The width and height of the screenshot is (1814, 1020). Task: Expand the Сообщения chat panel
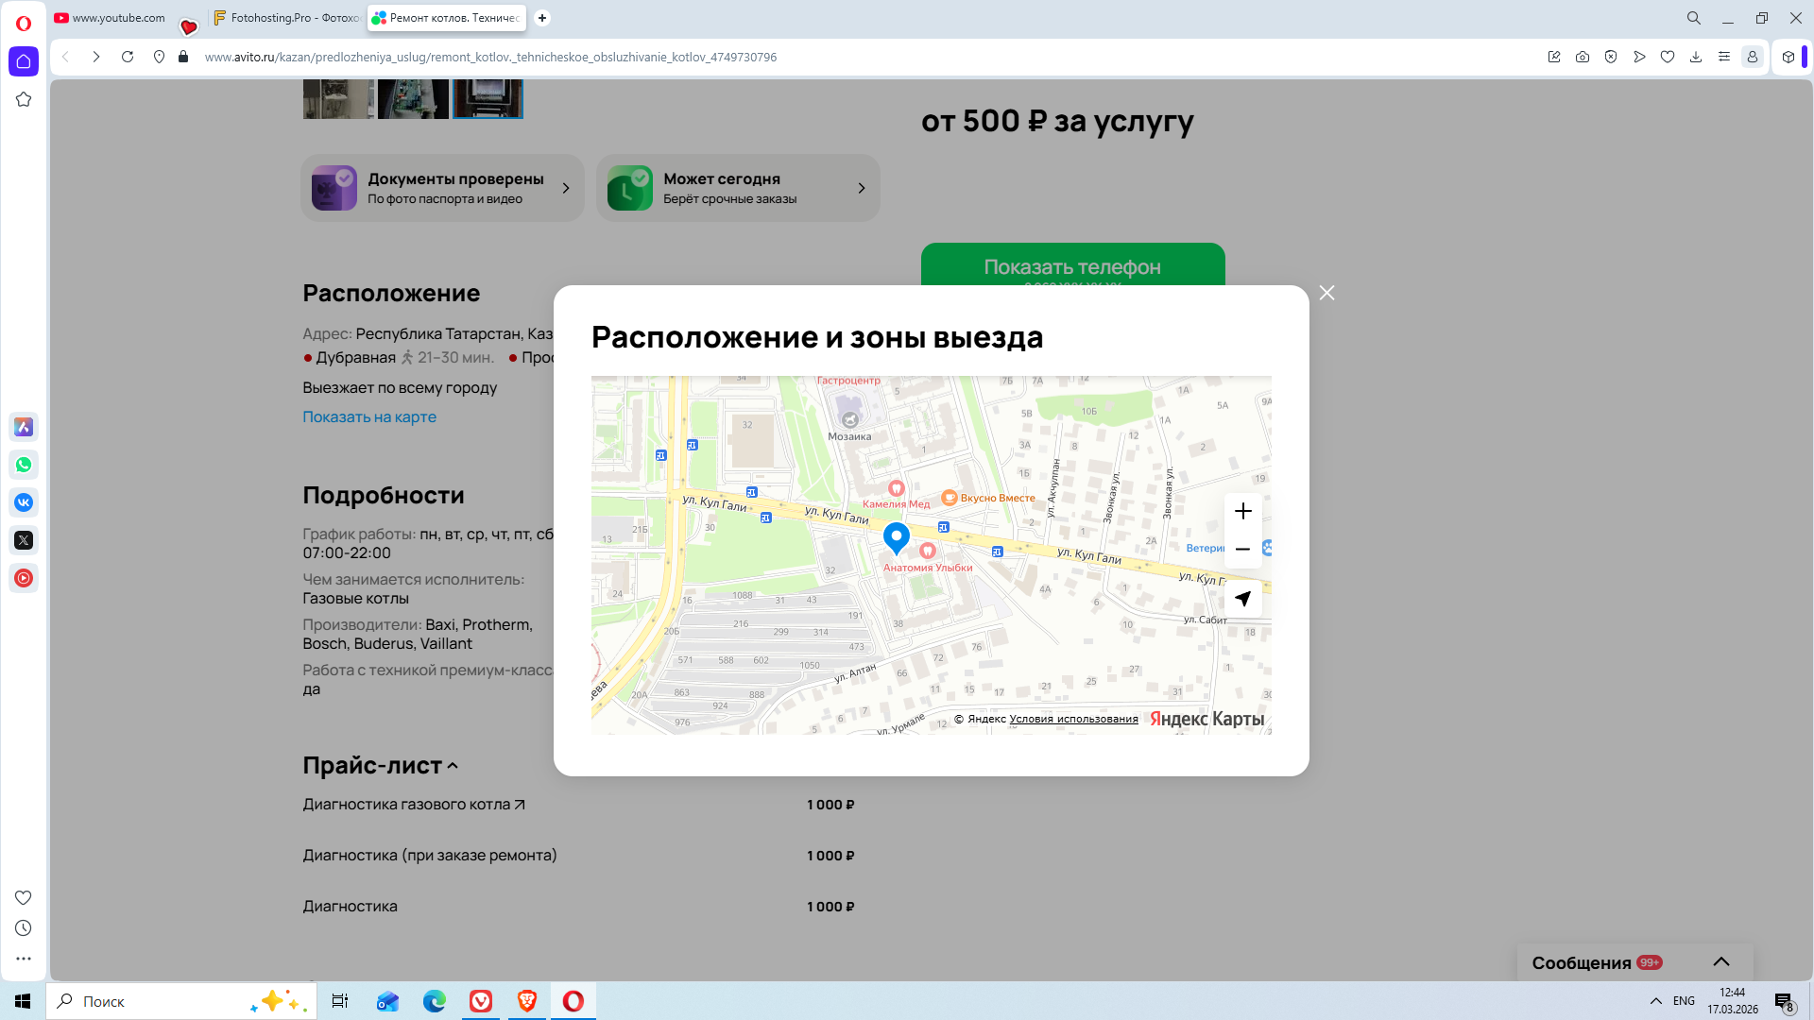pyautogui.click(x=1720, y=962)
